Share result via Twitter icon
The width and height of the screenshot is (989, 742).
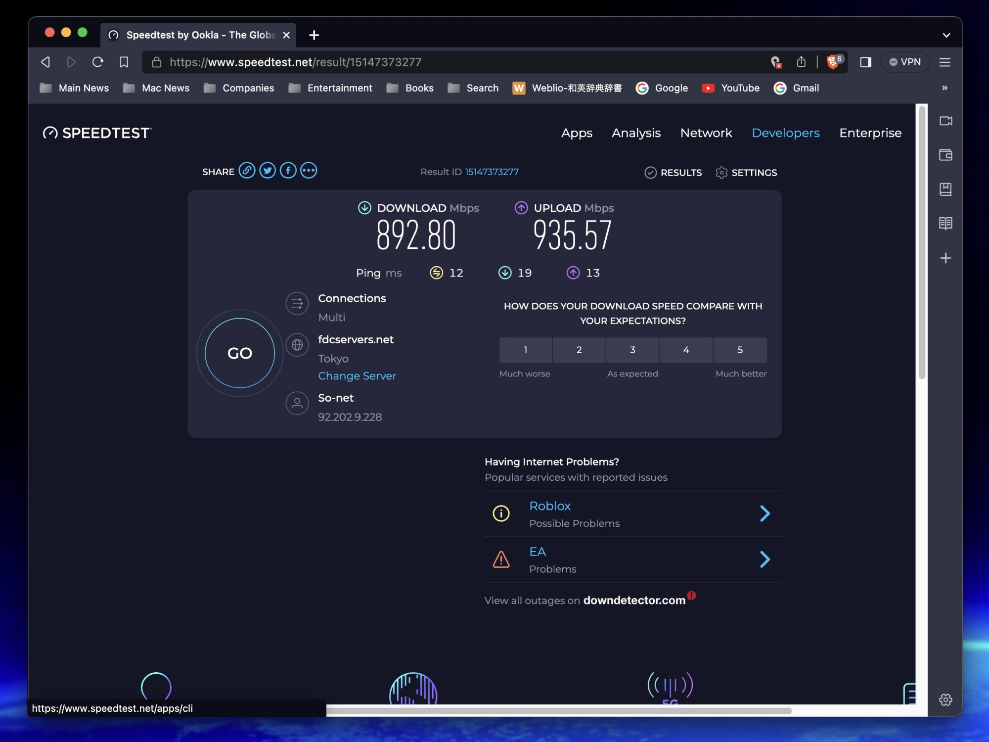268,171
